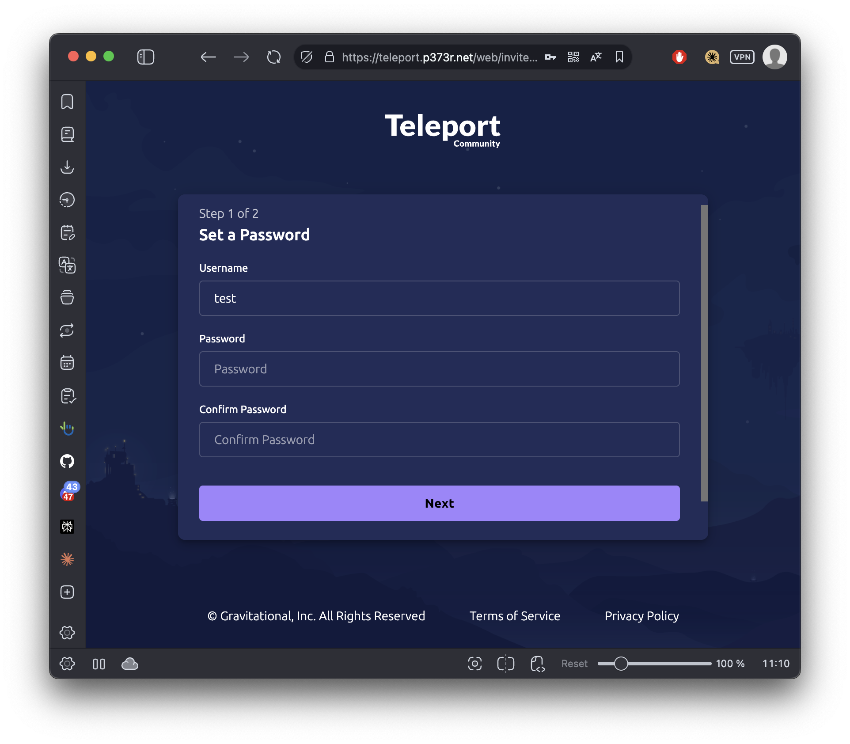The image size is (850, 744).
Task: Click the Next button
Action: (439, 503)
